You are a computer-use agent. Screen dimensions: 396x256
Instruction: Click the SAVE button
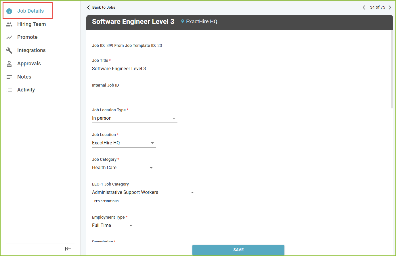(238, 250)
